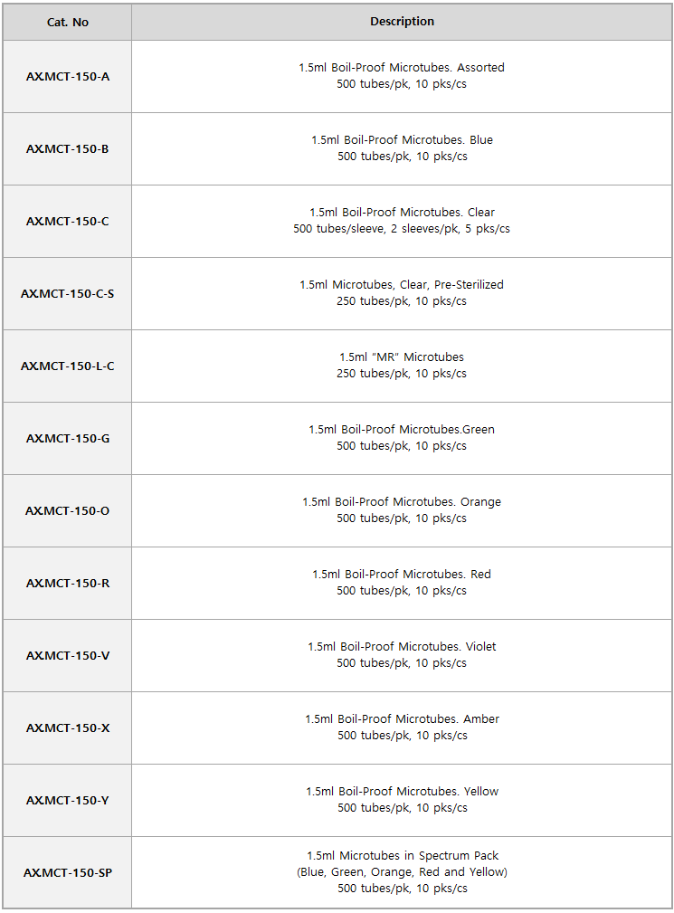Select catalog number AXMCT-150-C
This screenshot has width=674, height=913.
[x=68, y=222]
